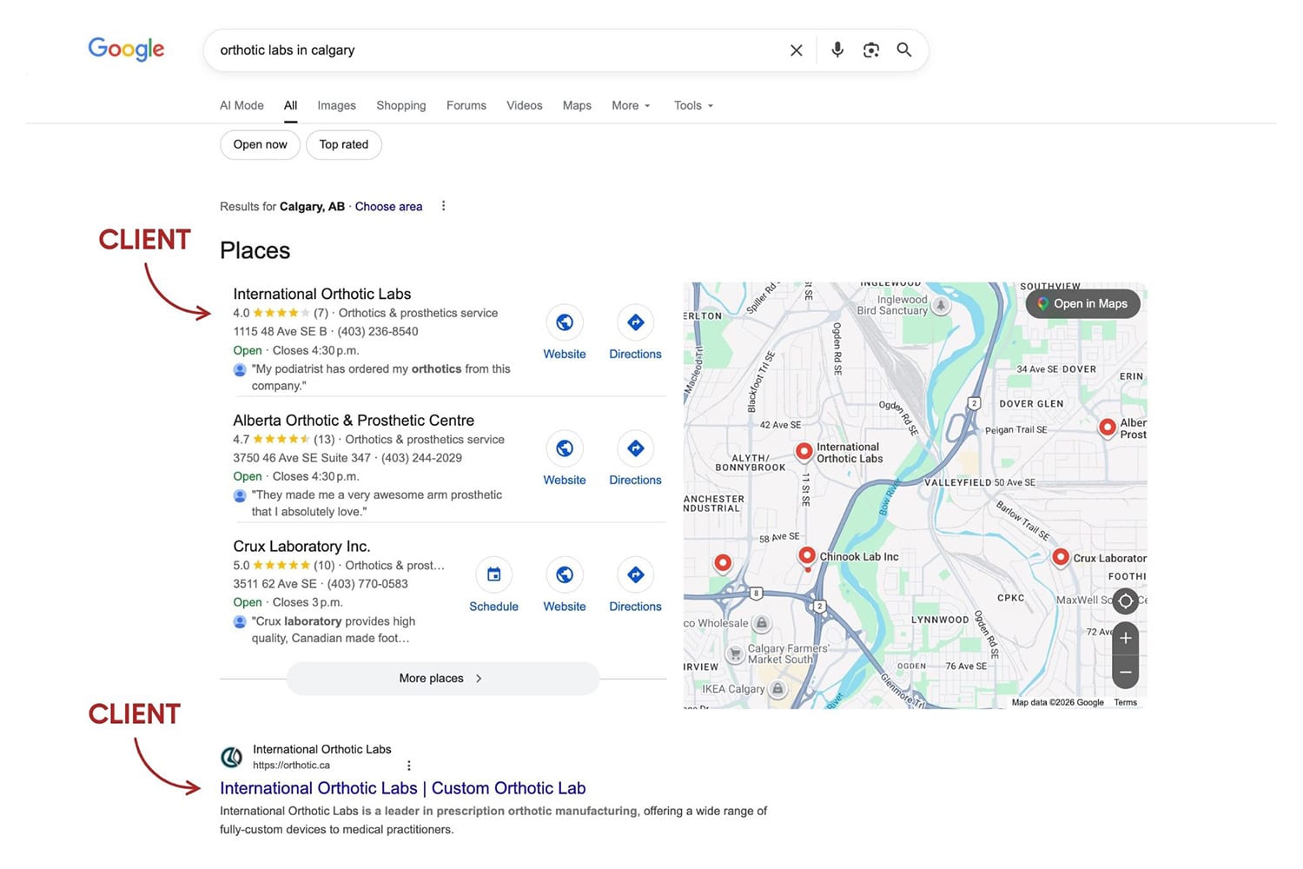This screenshot has width=1303, height=869.
Task: Start voice search with the microphone icon
Action: 837,50
